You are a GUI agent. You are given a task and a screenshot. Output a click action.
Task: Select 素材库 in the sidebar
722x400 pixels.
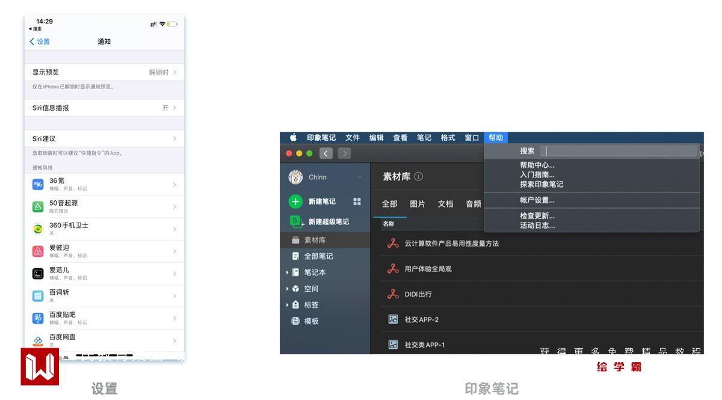click(x=325, y=240)
